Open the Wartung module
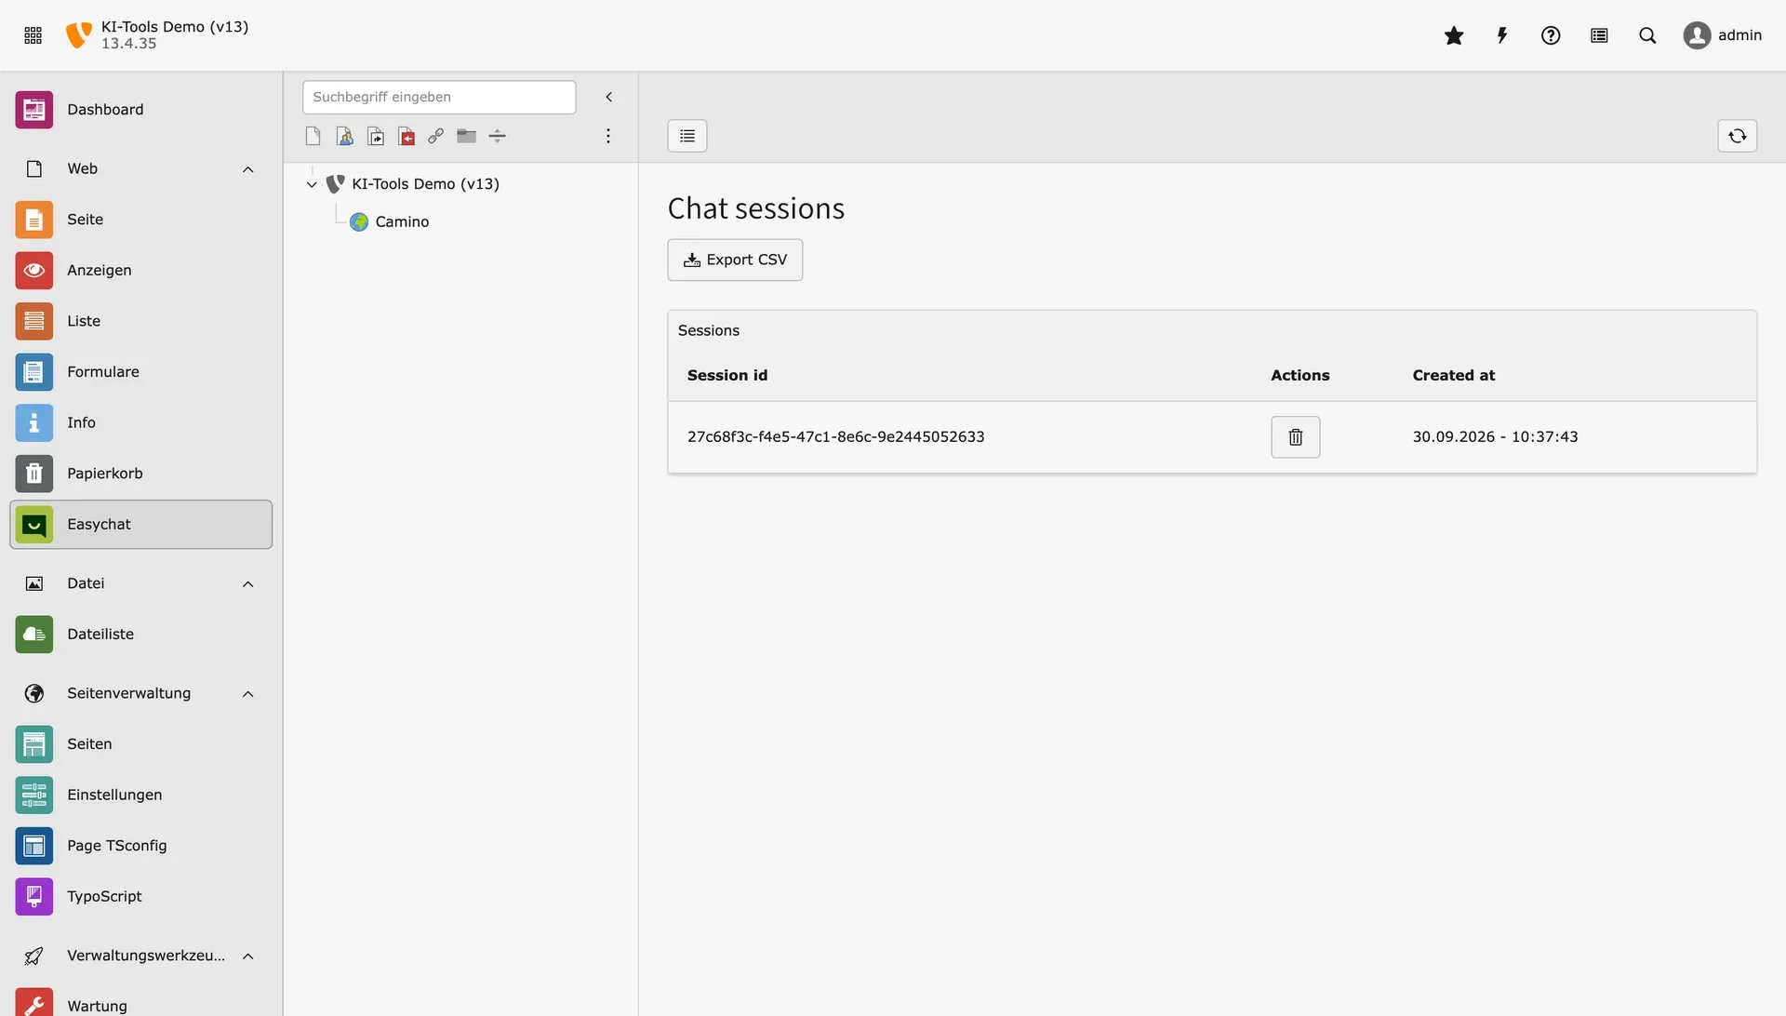Screen dimensions: 1786x1016 click(140, 1003)
